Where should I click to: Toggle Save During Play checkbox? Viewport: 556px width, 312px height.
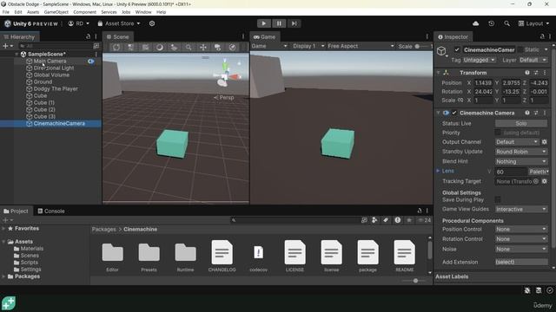coord(498,200)
